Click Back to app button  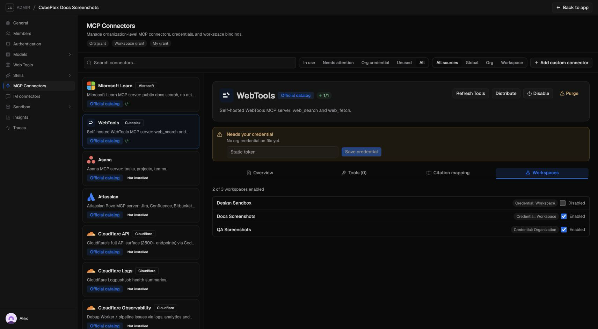[572, 7]
